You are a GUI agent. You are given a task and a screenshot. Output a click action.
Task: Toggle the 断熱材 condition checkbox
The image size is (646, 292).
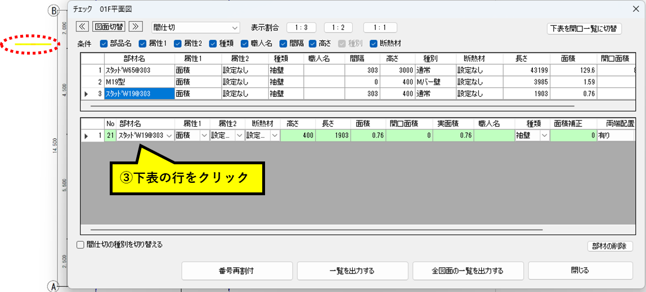pos(374,43)
